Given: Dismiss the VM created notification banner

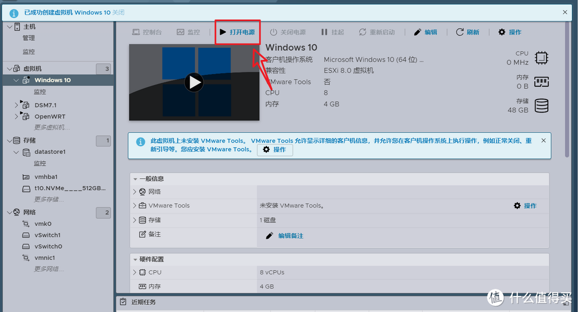Looking at the screenshot, I should coord(565,12).
